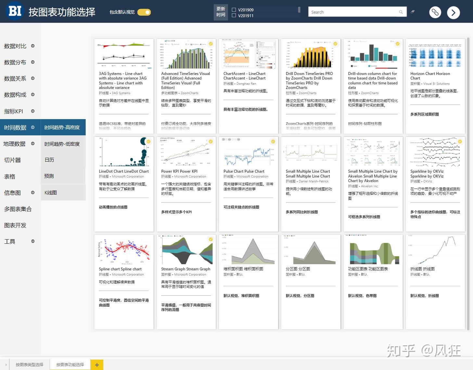This screenshot has width=473, height=370.
Task: Click gold badge on Power KPI card
Action: coord(211,142)
